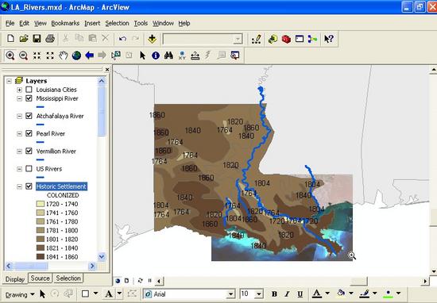Screen dimensions: 437x303
Task: Click the Fixed Zoom In arrows icon
Action: 37,56
